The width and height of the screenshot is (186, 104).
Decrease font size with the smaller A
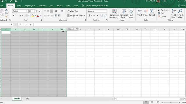[x=40, y=11]
